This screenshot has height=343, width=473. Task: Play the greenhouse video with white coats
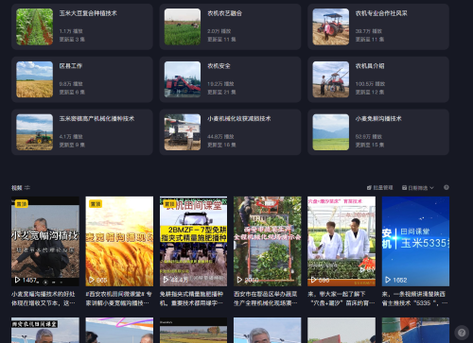pos(342,241)
